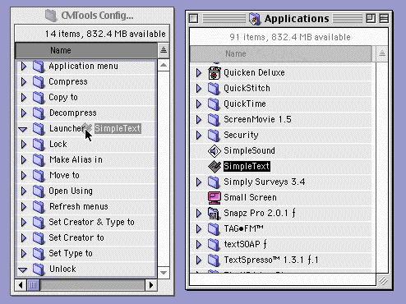Expand the Snapz Pro 2.0.1 triangle
Screen dimensions: 406x304
199,214
